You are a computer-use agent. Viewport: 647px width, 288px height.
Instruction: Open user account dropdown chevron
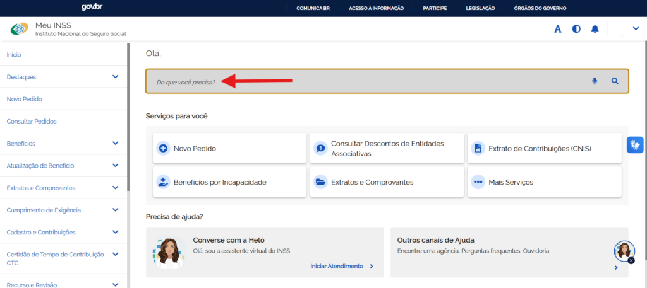tap(636, 28)
